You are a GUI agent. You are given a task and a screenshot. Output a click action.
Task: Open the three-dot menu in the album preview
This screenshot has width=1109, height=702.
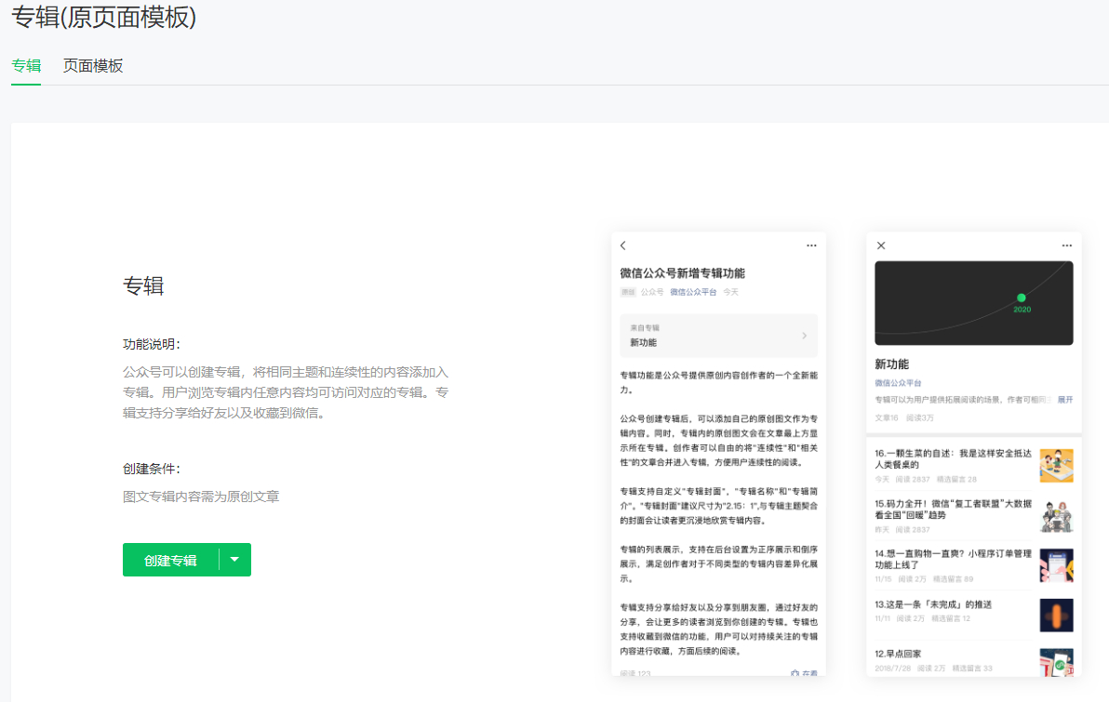(1066, 245)
